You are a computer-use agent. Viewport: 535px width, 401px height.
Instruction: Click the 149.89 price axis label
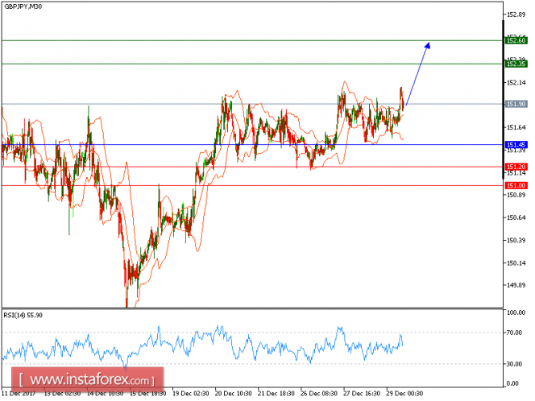click(516, 285)
